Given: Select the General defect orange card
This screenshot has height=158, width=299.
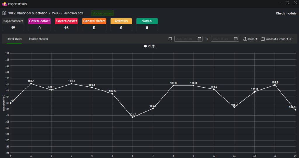Looking at the screenshot, I should coord(94,21).
